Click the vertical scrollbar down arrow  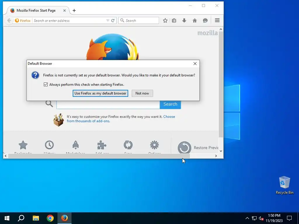tap(221, 151)
